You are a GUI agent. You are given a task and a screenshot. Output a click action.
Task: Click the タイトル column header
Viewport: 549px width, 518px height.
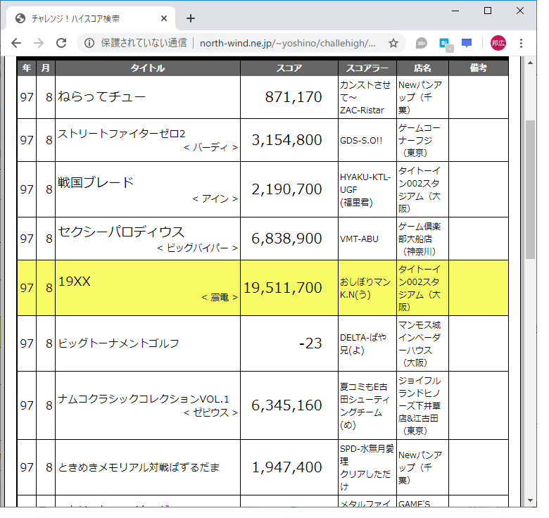pyautogui.click(x=148, y=68)
